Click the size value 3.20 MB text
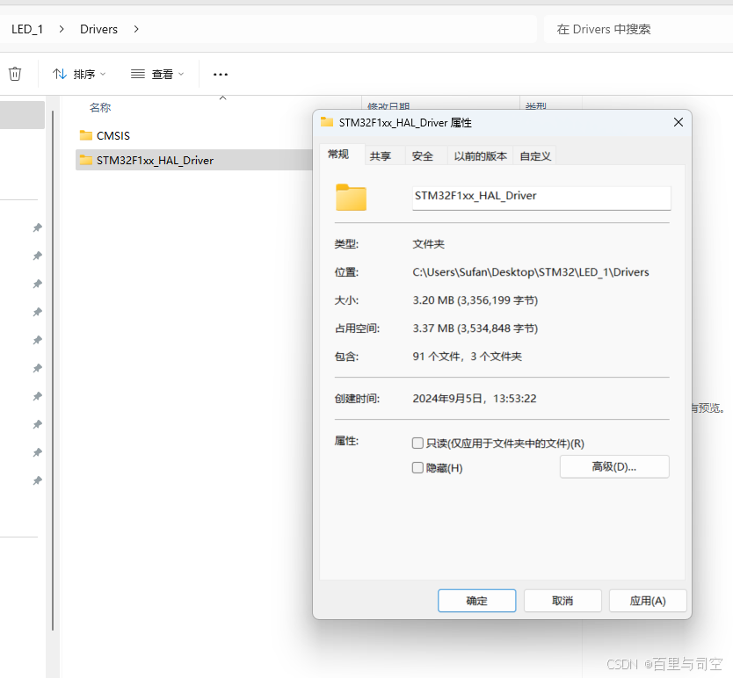This screenshot has height=678, width=733. [475, 300]
